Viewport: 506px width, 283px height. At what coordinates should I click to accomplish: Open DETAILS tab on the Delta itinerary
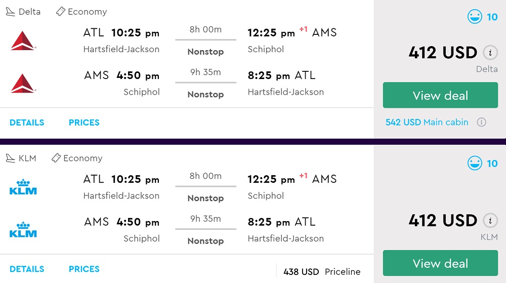pyautogui.click(x=27, y=123)
